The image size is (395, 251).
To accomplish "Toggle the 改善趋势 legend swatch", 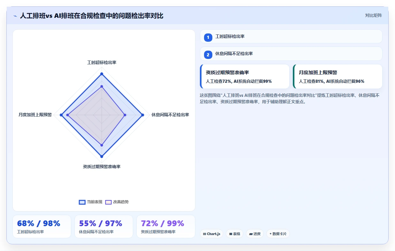I will pos(108,202).
